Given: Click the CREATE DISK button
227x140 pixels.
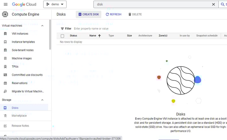Looking at the screenshot, I should pyautogui.click(x=89, y=14).
